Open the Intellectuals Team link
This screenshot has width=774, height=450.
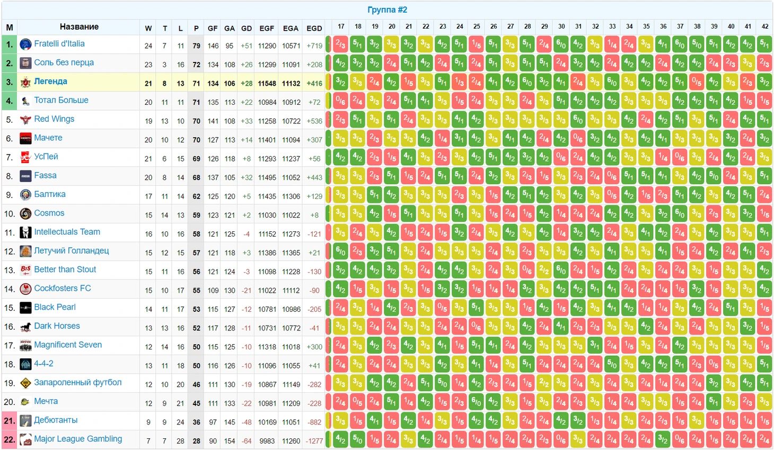(67, 232)
